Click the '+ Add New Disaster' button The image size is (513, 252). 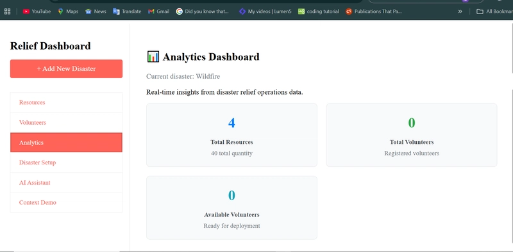(x=67, y=68)
